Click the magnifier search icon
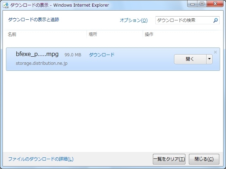Screen dimensions: 226x169 [x=215, y=20]
